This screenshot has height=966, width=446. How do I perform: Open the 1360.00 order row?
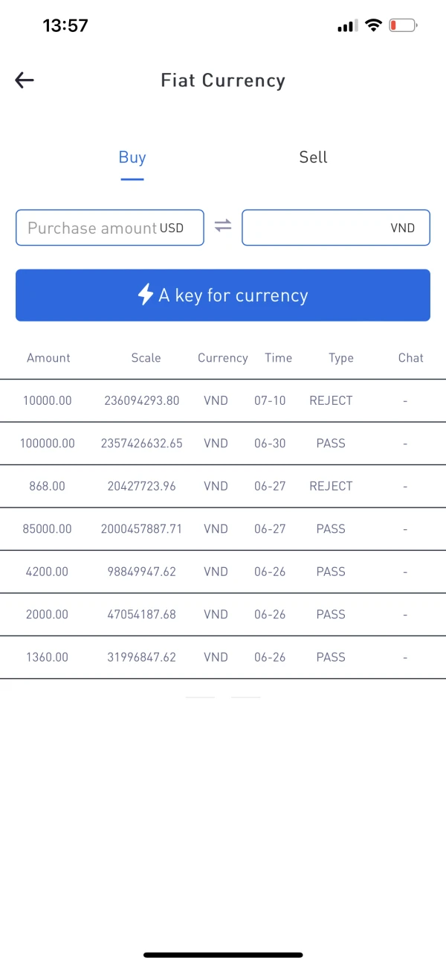coord(223,657)
